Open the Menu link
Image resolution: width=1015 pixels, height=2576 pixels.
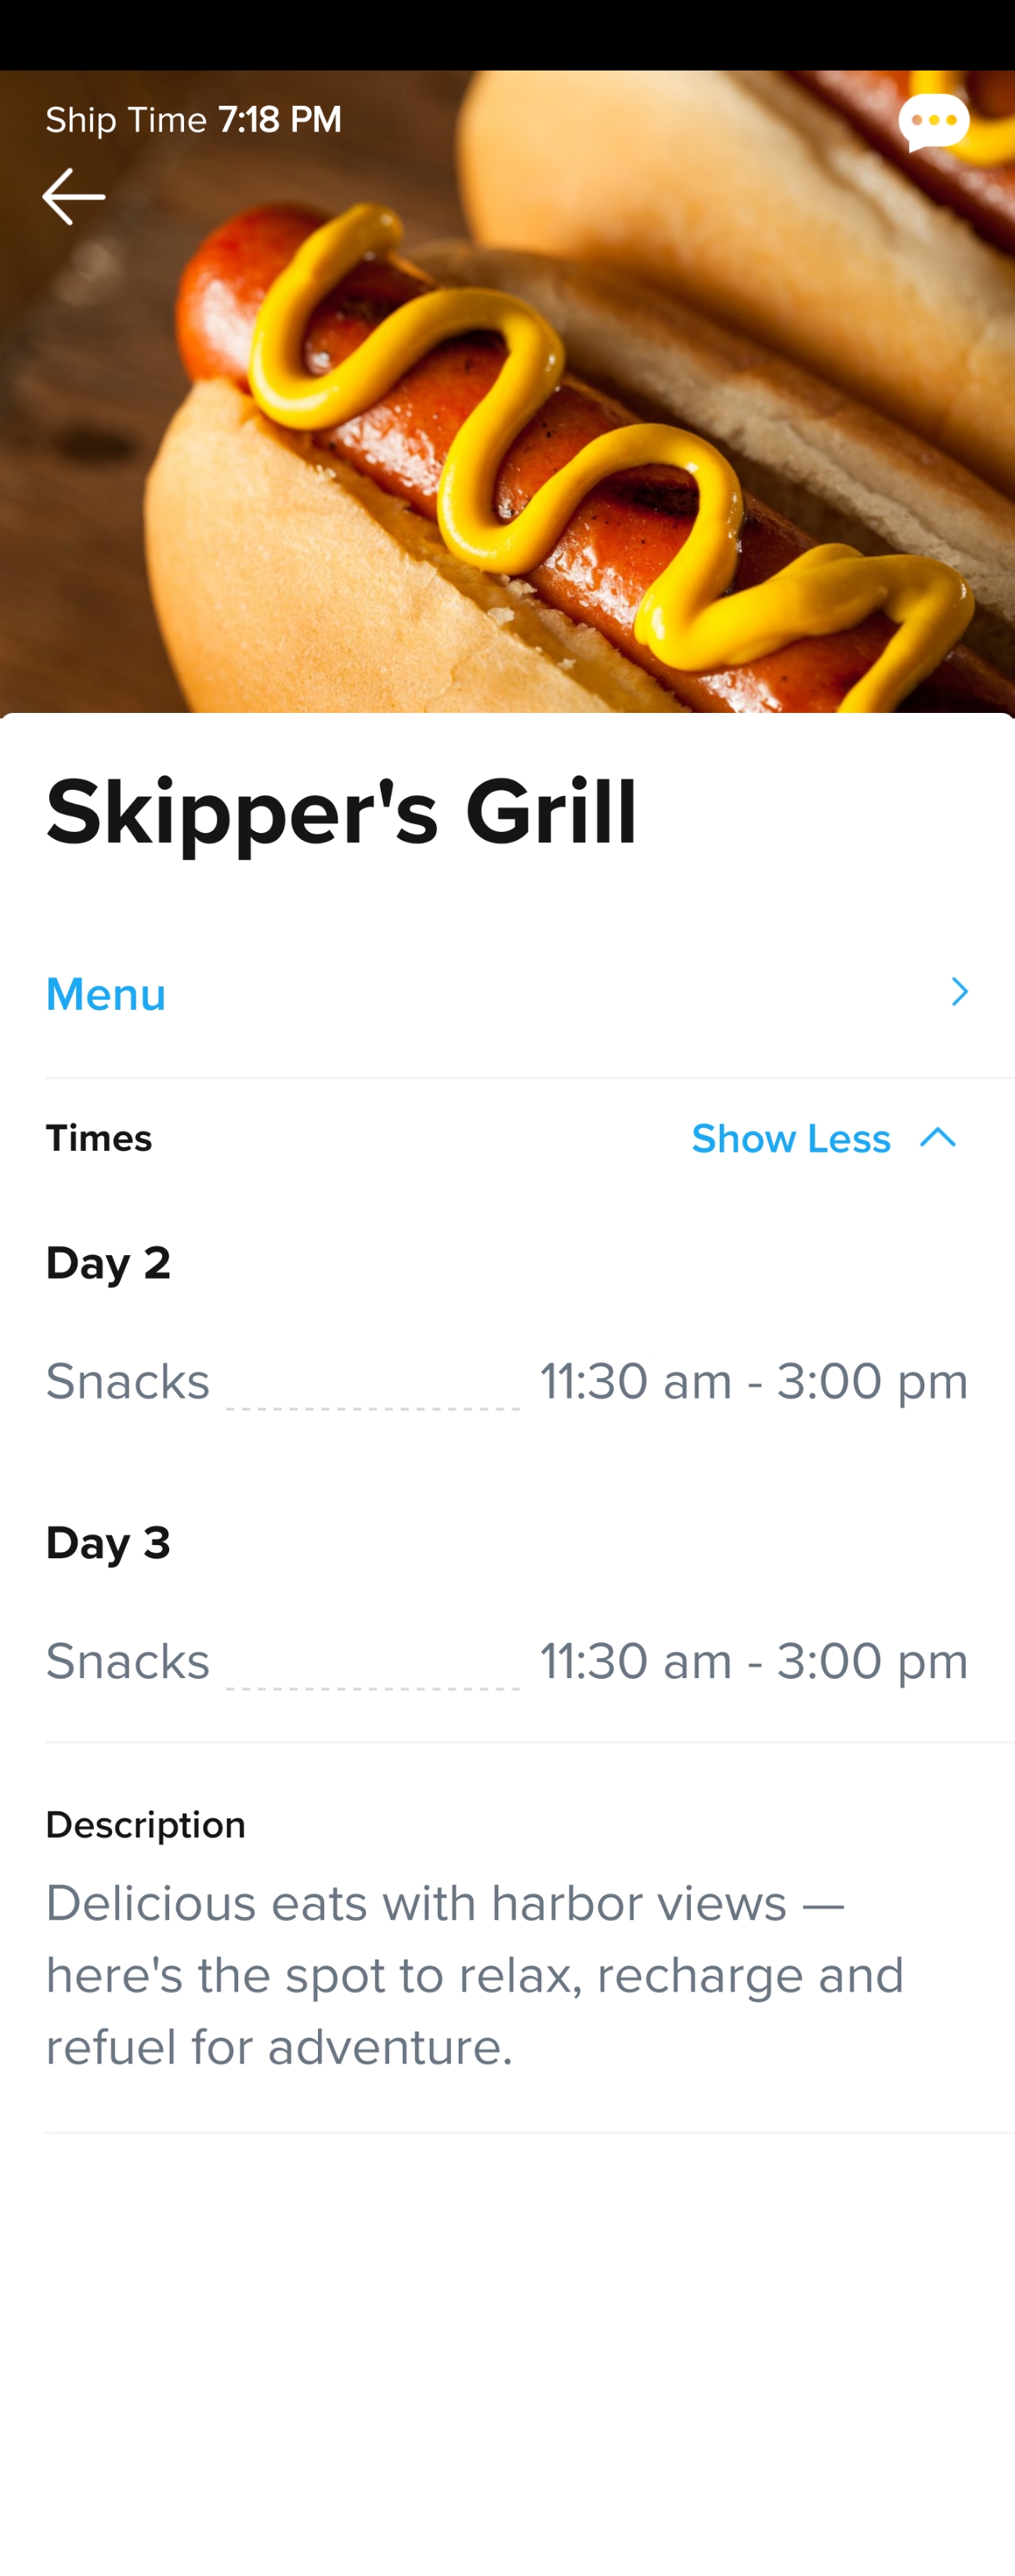click(x=106, y=994)
